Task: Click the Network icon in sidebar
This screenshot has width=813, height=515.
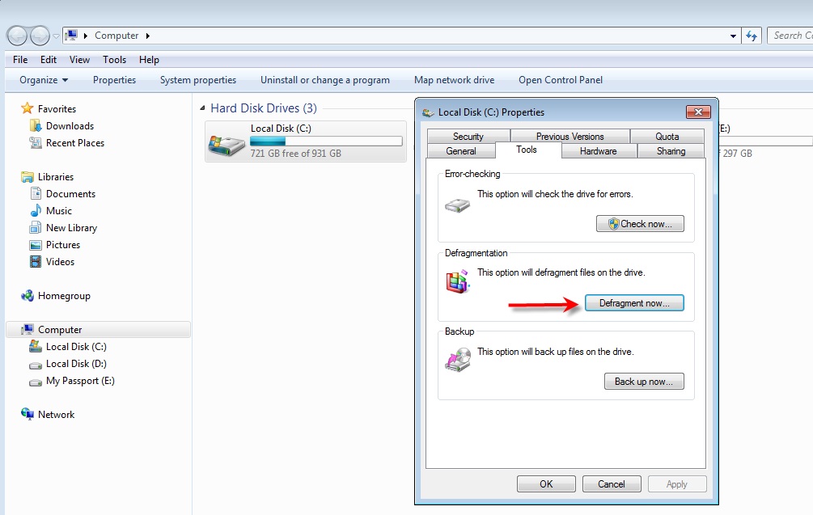Action: point(27,414)
